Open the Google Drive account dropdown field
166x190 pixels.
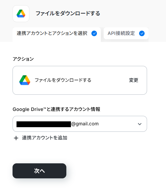pyautogui.click(x=80, y=124)
